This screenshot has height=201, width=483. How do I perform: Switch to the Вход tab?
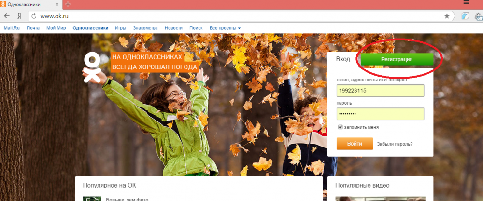[x=343, y=59]
